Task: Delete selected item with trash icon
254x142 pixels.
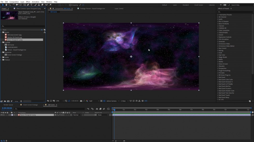Action: [x=21, y=101]
